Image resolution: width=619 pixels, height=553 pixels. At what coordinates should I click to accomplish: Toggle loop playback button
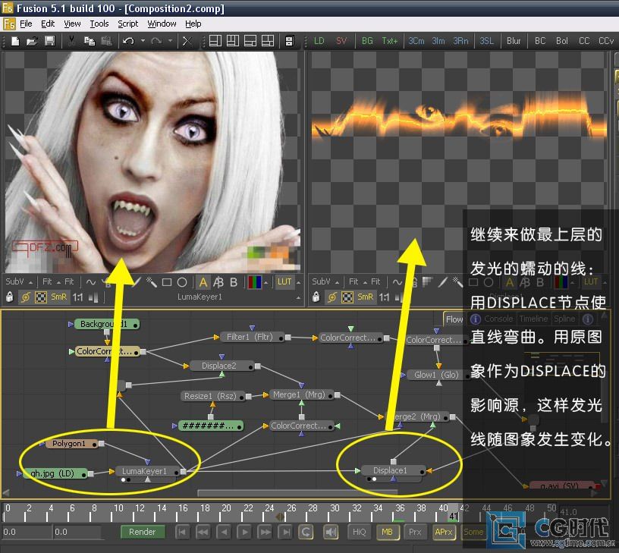pos(306,532)
